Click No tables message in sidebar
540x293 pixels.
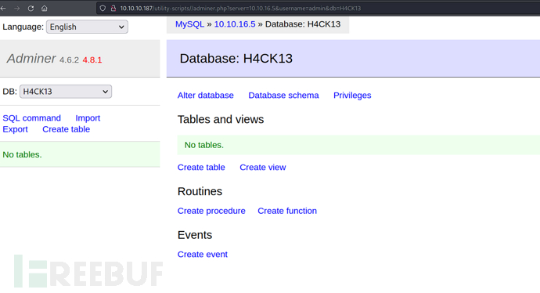pyautogui.click(x=22, y=155)
